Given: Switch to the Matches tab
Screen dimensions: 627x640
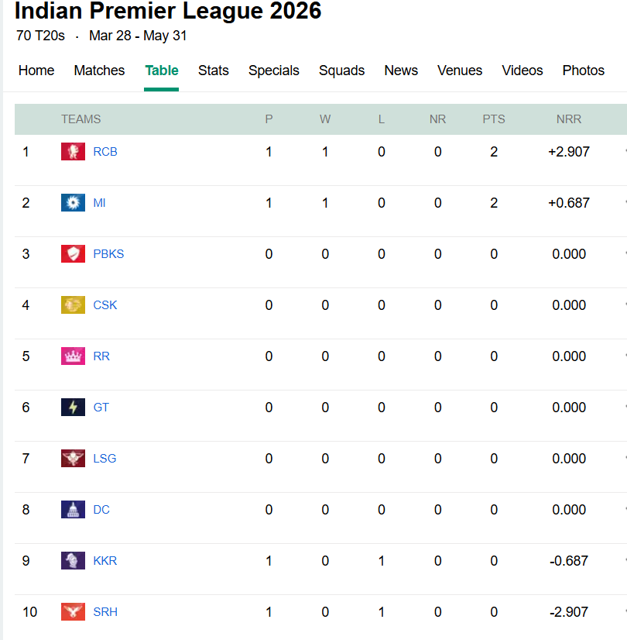Looking at the screenshot, I should 99,71.
